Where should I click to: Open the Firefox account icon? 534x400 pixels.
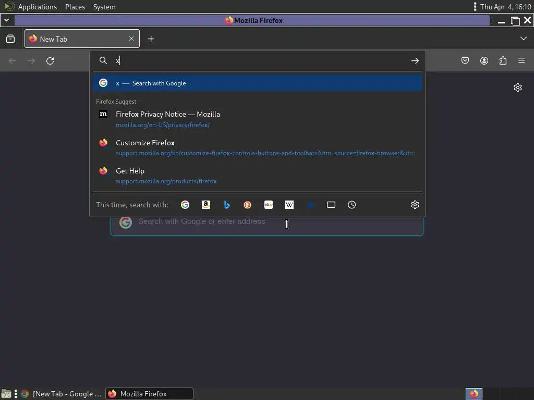point(484,60)
